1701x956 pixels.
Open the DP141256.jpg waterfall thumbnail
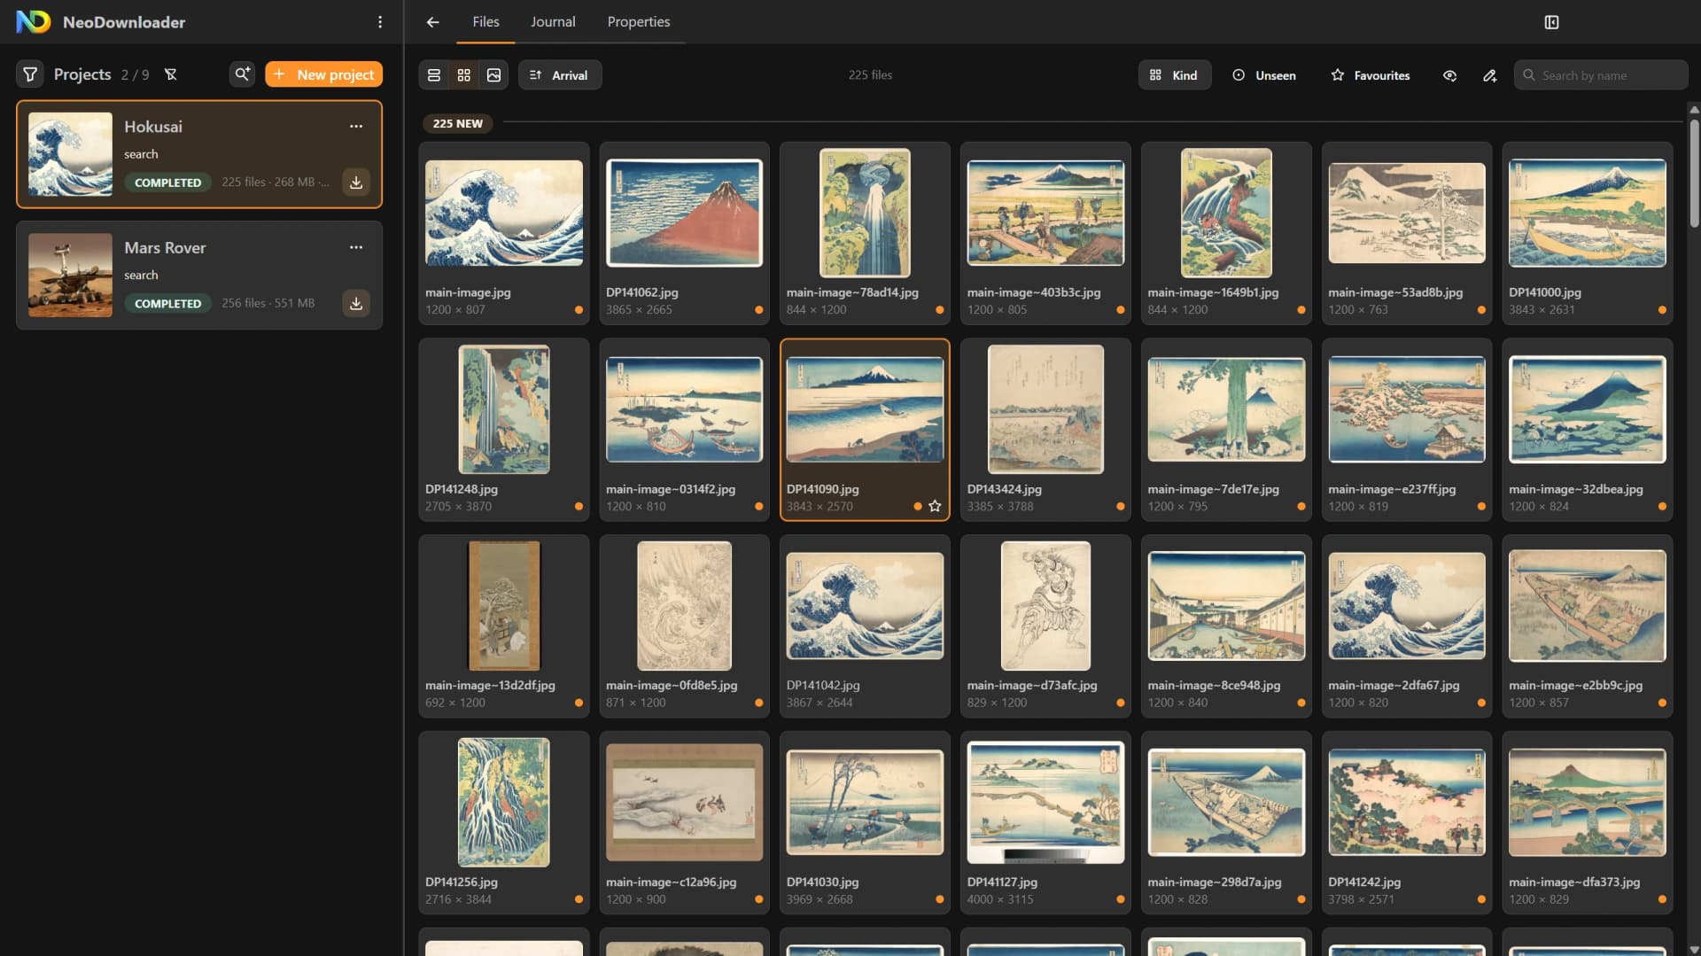[504, 802]
